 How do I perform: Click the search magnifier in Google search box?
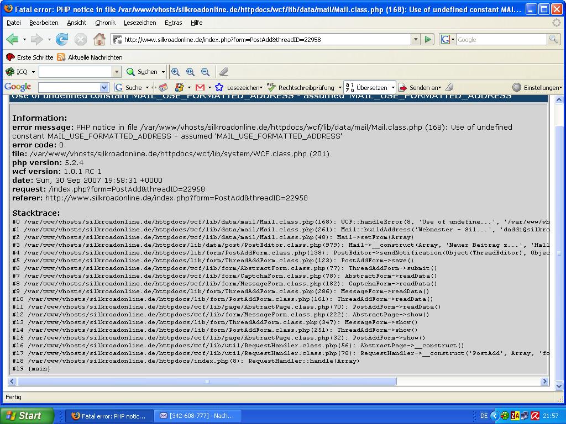pyautogui.click(x=553, y=40)
